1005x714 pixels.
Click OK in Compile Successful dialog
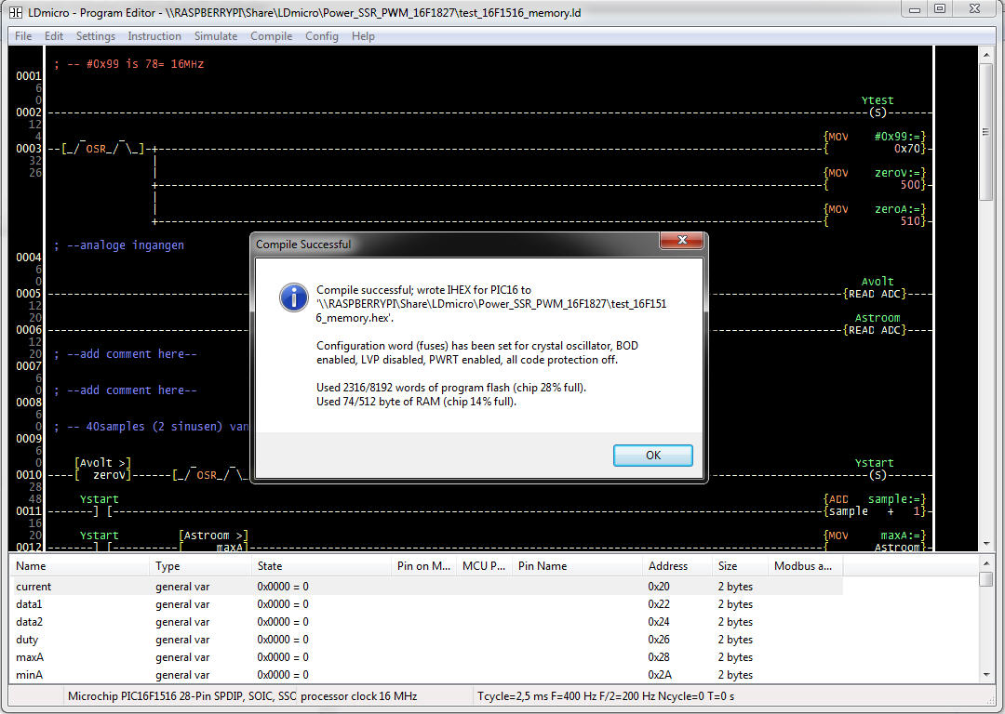point(652,456)
